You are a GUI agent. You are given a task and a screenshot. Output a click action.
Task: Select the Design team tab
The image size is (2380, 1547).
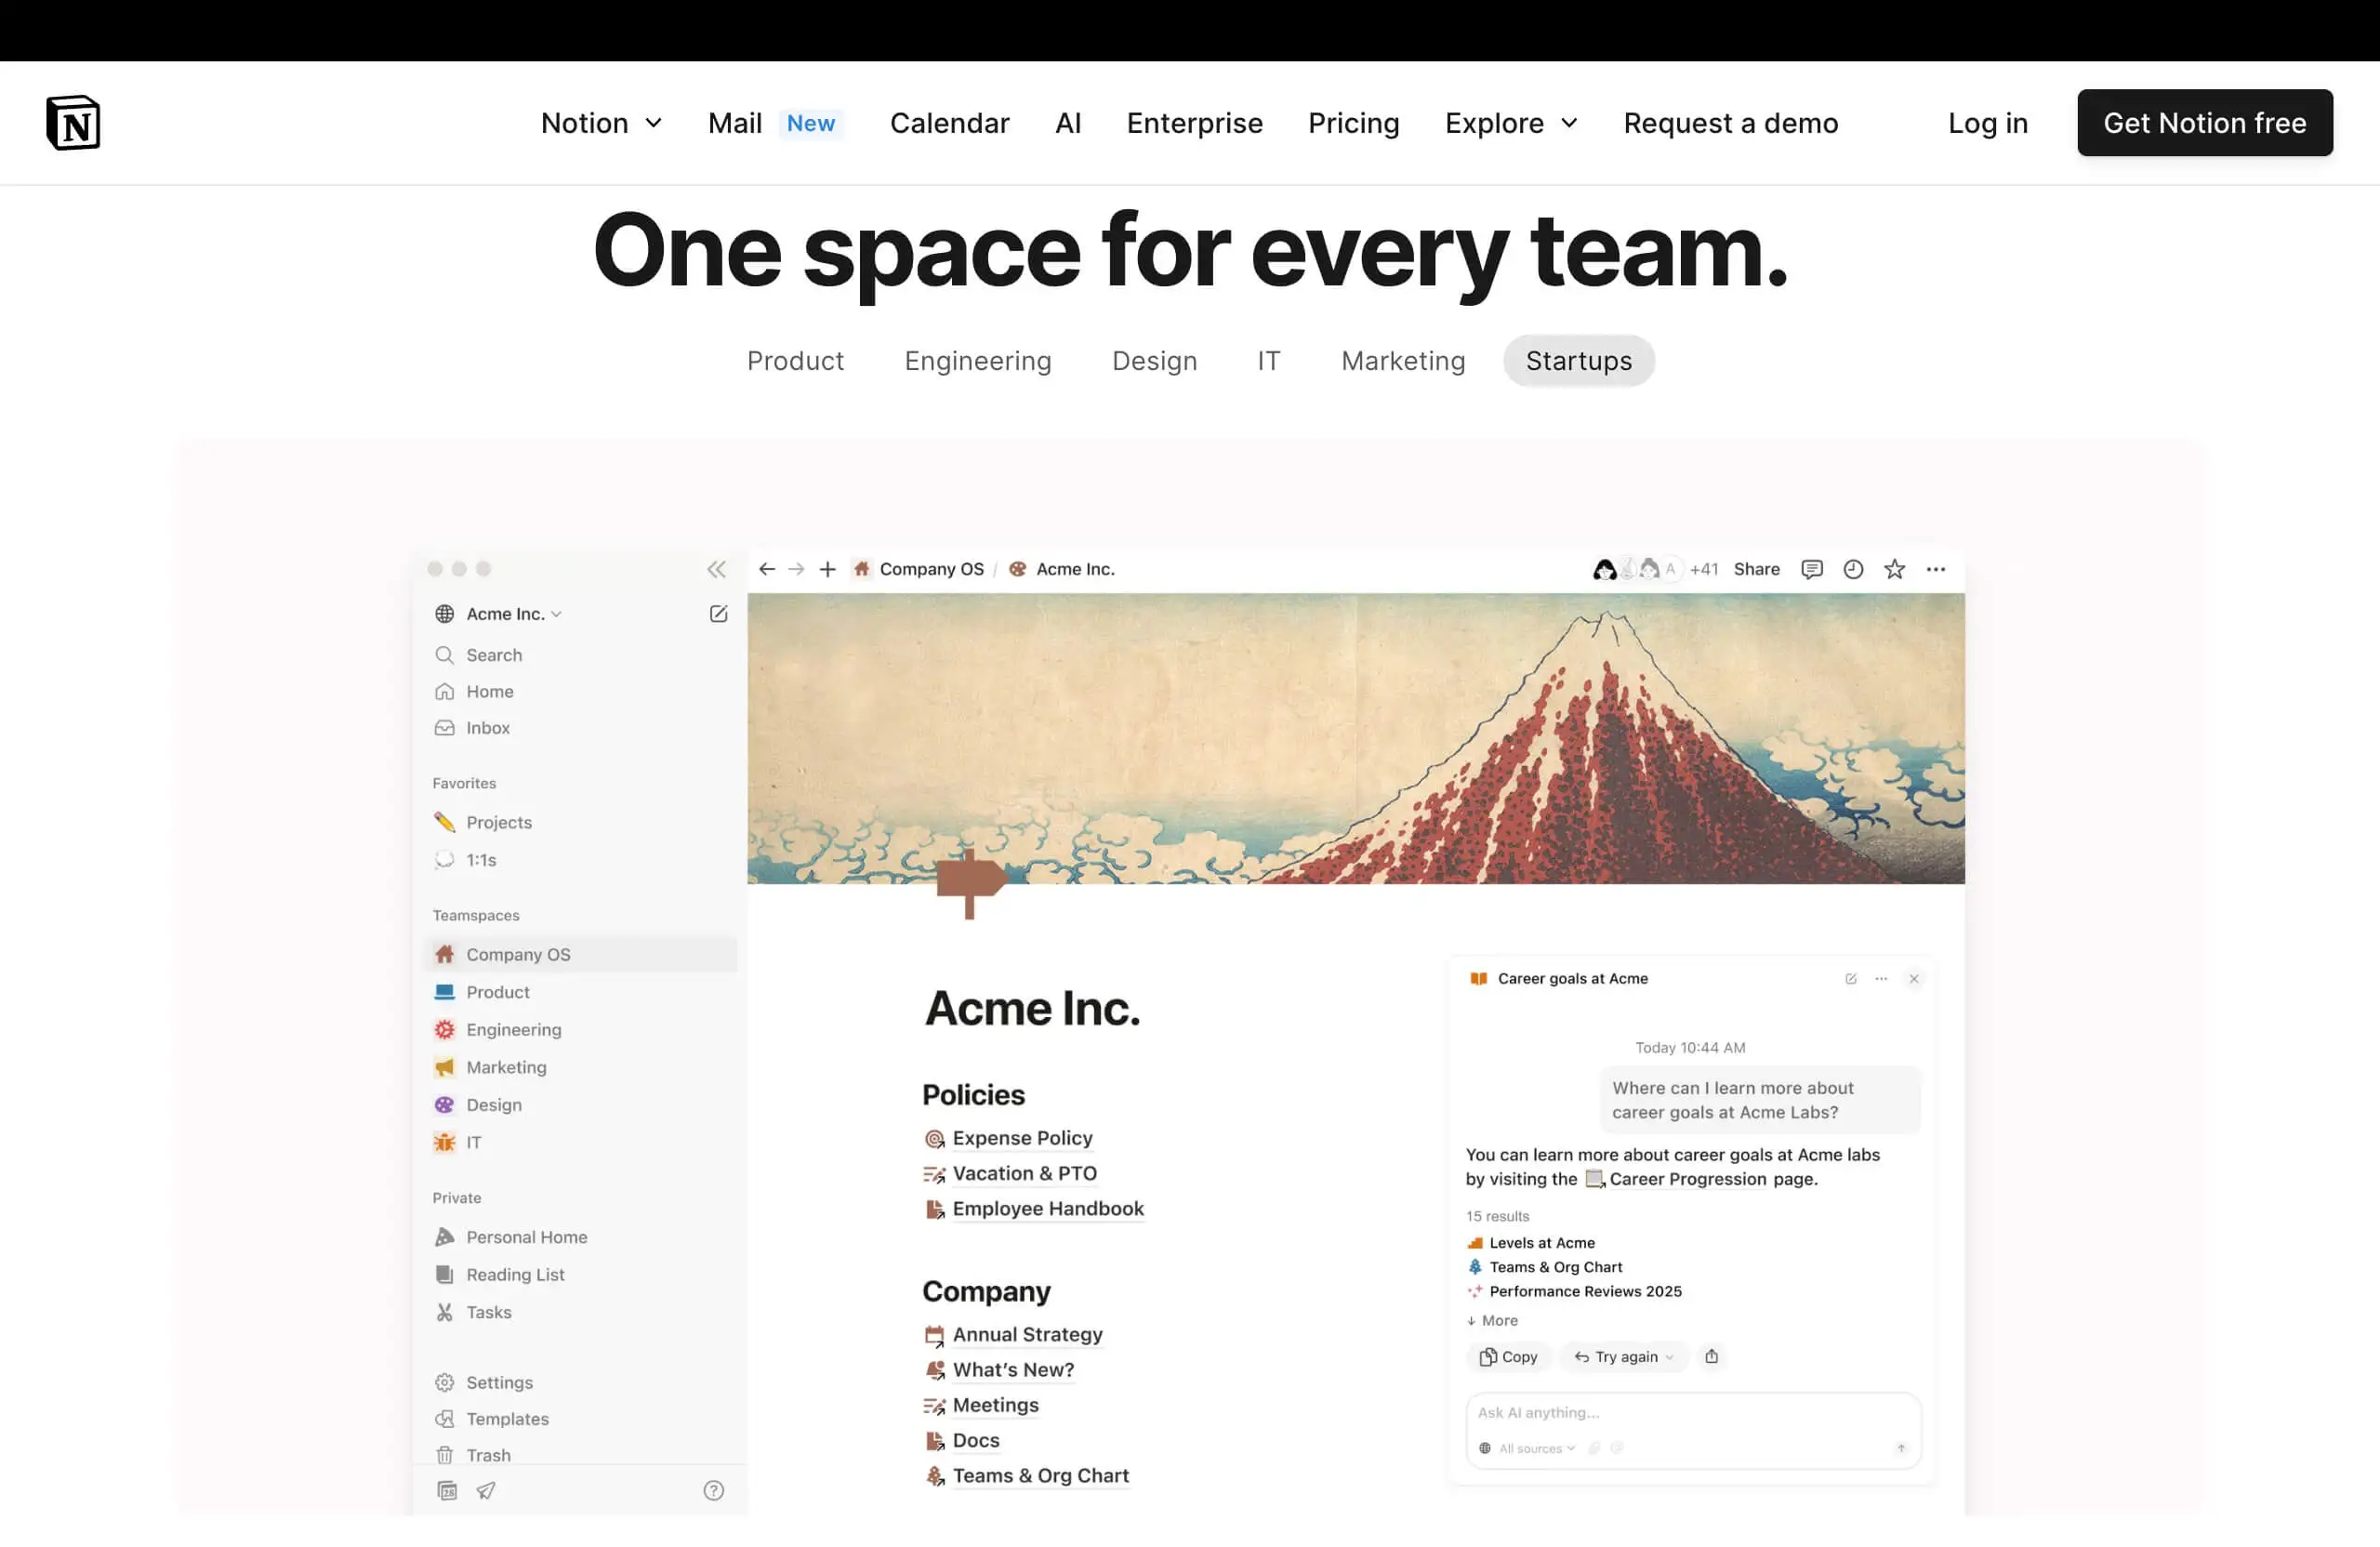tap(1154, 360)
